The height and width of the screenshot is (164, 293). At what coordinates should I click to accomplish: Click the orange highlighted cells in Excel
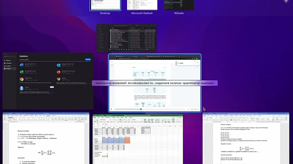pos(127,140)
